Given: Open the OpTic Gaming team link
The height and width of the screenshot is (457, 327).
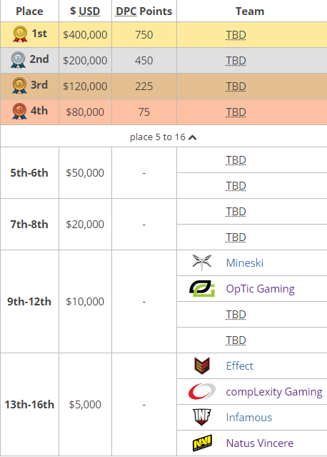Looking at the screenshot, I should [x=261, y=289].
